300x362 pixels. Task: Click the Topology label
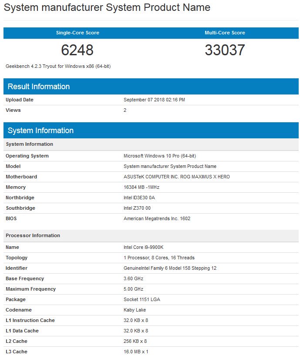coord(17,258)
